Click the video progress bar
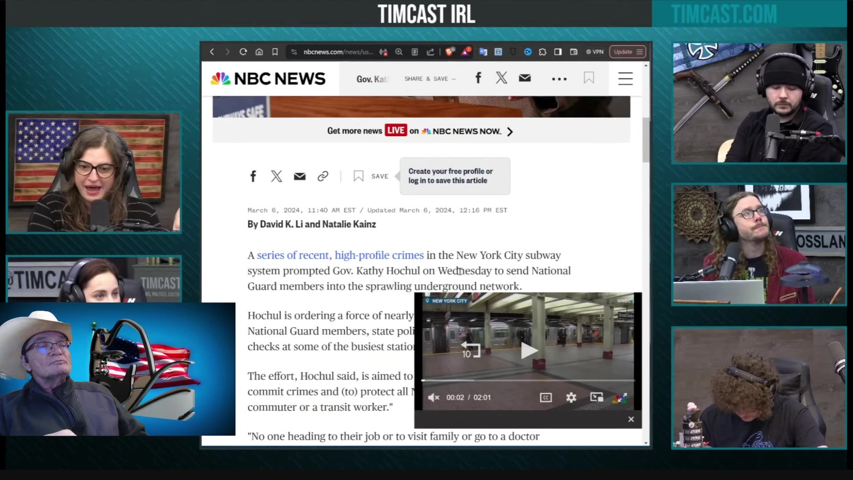 528,380
